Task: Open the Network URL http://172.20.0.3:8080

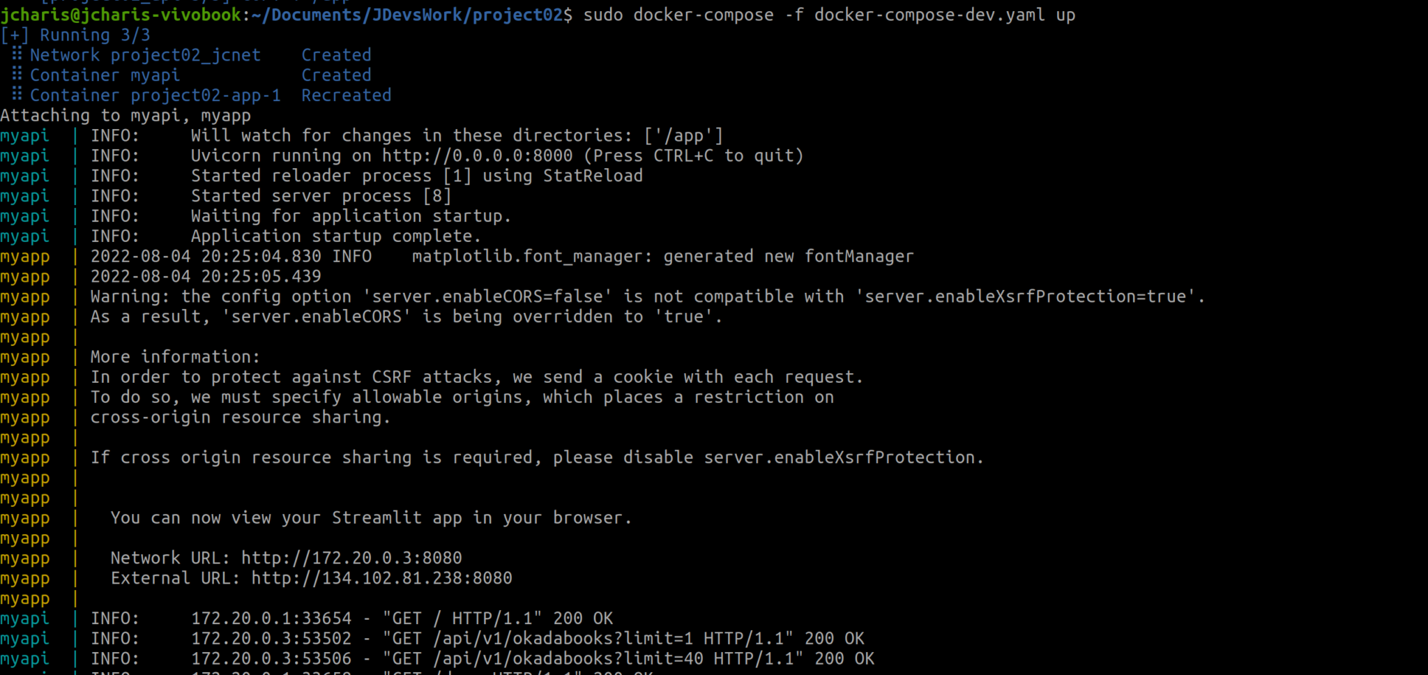Action: (351, 558)
